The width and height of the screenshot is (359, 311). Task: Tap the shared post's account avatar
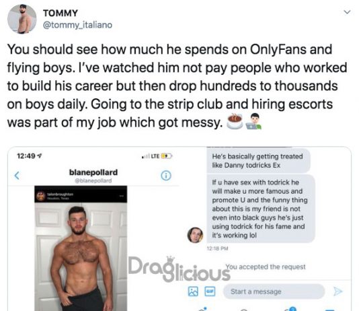tap(41, 196)
